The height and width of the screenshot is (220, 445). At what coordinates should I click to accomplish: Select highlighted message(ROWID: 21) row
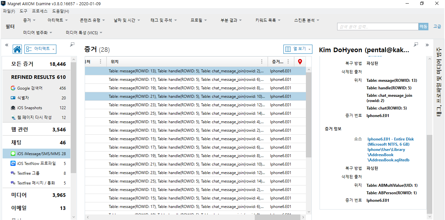coord(195,96)
